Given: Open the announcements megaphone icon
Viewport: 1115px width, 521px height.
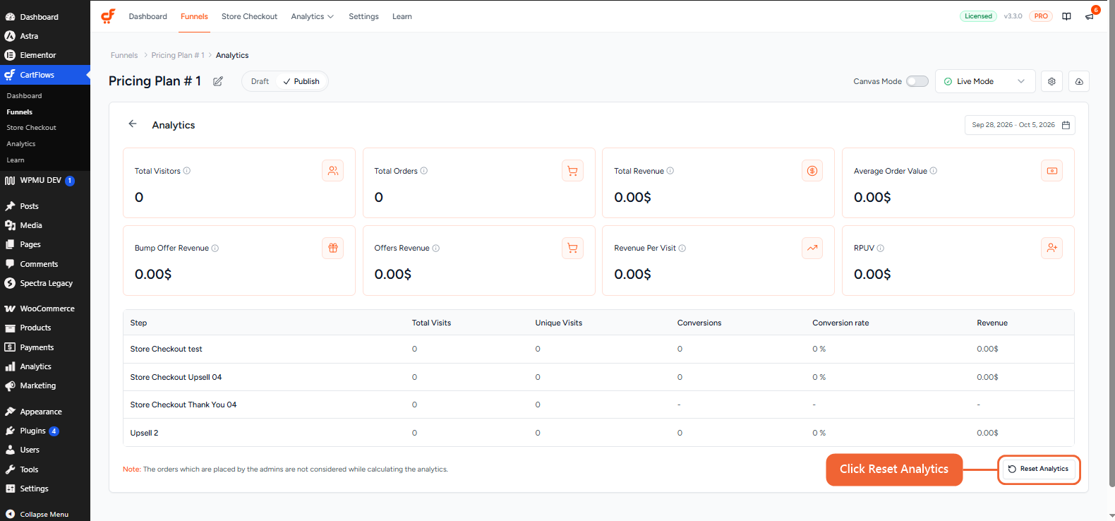Looking at the screenshot, I should coord(1090,16).
